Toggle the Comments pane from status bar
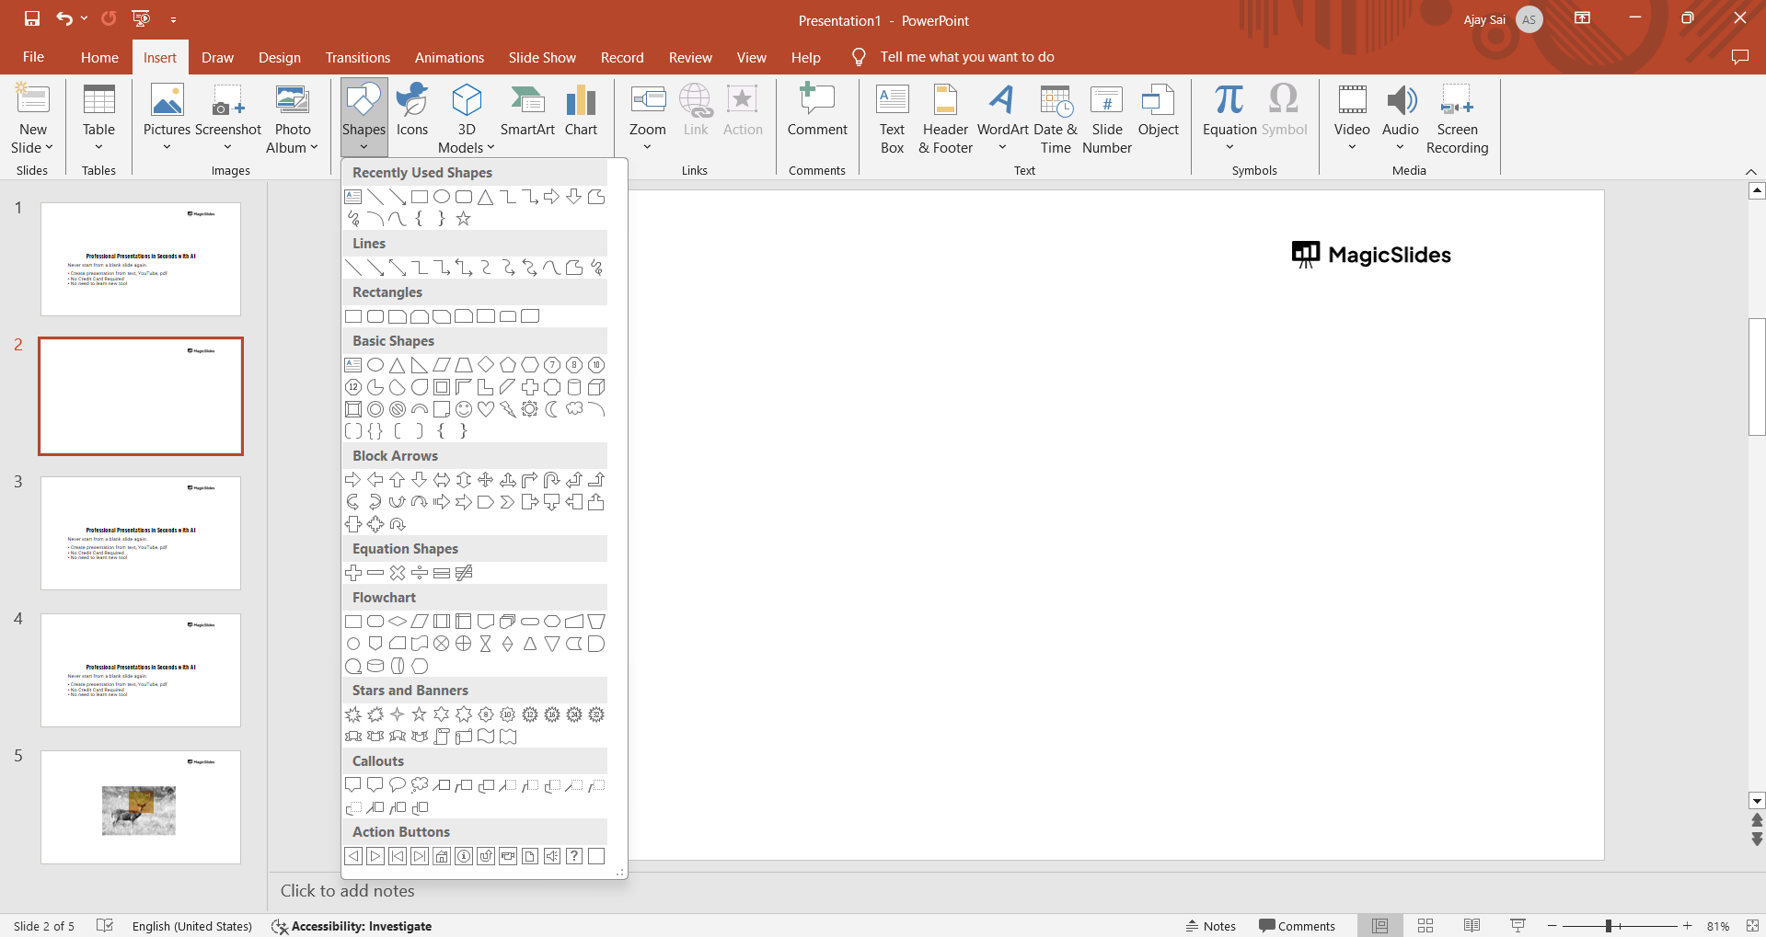 coord(1297,926)
